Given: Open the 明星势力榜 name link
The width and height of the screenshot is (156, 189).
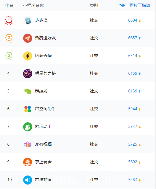Looking at the screenshot, I should (x=45, y=74).
